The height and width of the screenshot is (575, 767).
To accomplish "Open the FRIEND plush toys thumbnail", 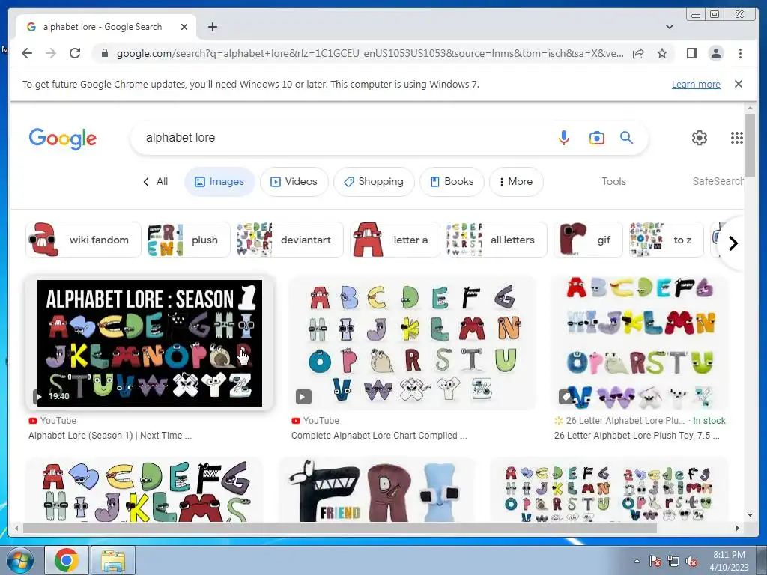I will click(x=376, y=490).
